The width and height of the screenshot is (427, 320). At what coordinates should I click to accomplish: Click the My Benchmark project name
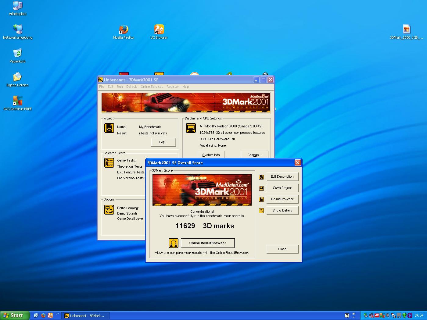[x=150, y=127]
